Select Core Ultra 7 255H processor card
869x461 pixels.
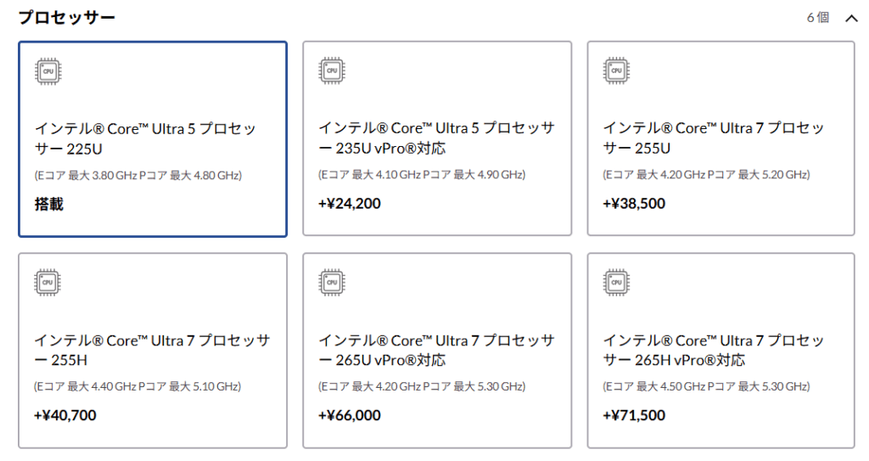pyautogui.click(x=153, y=351)
